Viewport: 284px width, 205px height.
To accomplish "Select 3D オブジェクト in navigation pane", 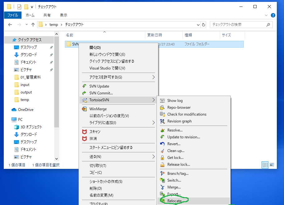I will pos(31,127).
